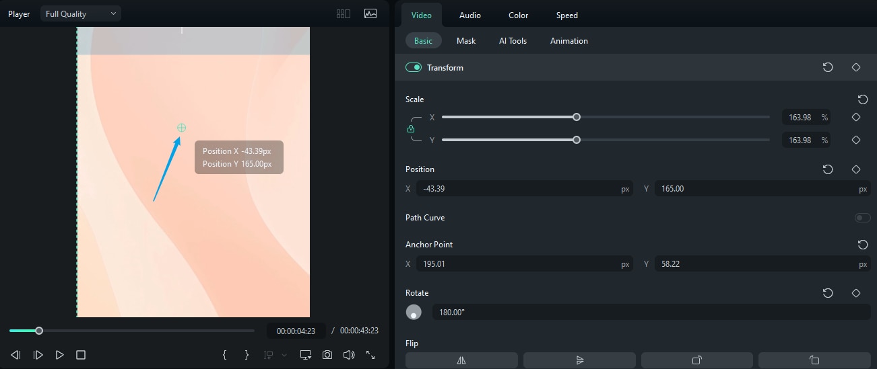Play the preview video
Viewport: 877px width, 369px height.
tap(60, 354)
